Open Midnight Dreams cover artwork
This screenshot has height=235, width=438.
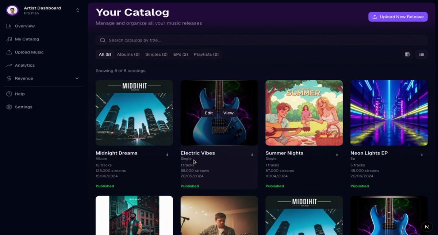pos(134,113)
